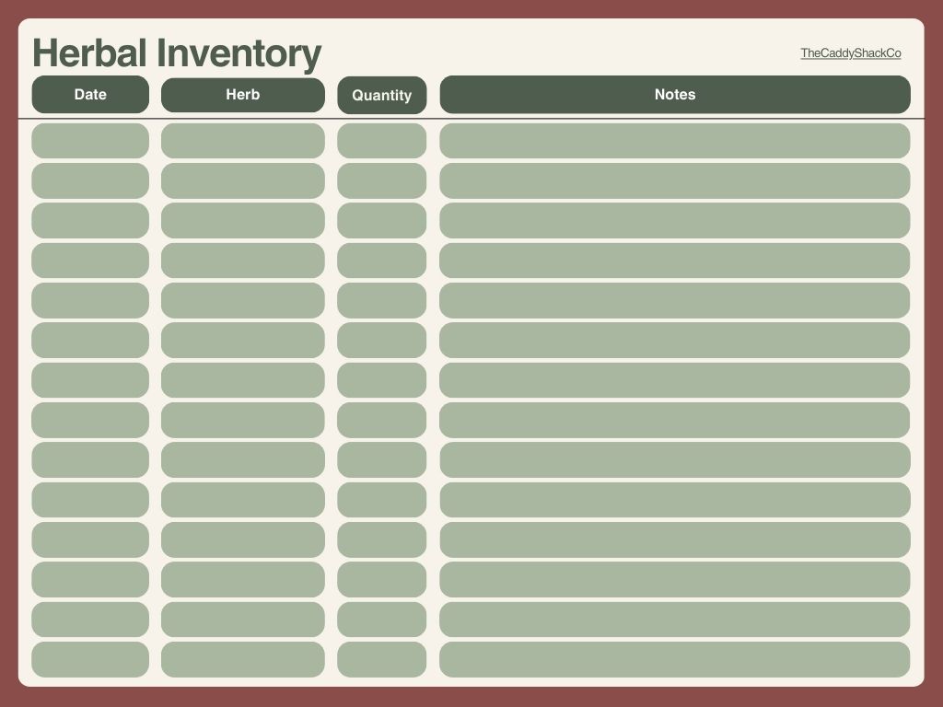This screenshot has width=943, height=707.
Task: Click the second row Herb field
Action: [x=243, y=180]
